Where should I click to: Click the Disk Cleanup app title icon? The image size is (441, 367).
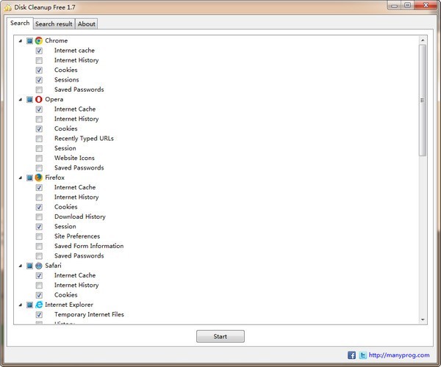pyautogui.click(x=8, y=7)
